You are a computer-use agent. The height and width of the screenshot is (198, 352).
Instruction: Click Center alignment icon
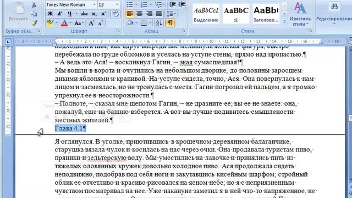pyautogui.click(x=139, y=14)
